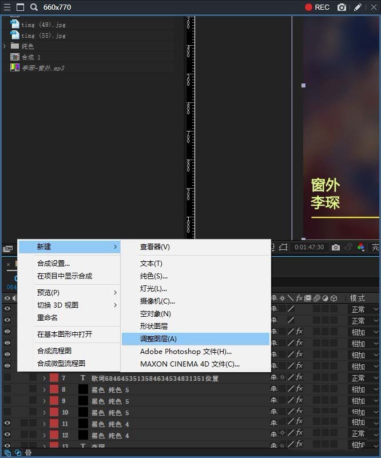
Task: Click the third pane toggle icon at timeline bottom
Action: [29, 453]
